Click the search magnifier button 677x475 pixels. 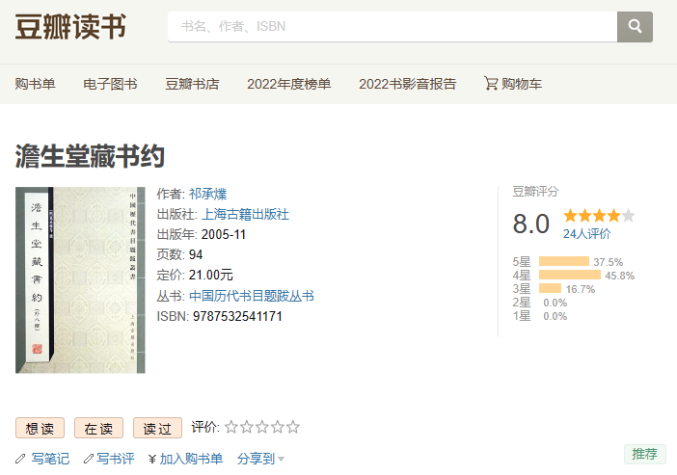[x=635, y=27]
